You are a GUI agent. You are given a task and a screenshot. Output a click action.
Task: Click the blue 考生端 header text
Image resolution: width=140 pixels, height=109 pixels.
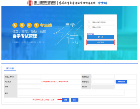click(x=102, y=3)
